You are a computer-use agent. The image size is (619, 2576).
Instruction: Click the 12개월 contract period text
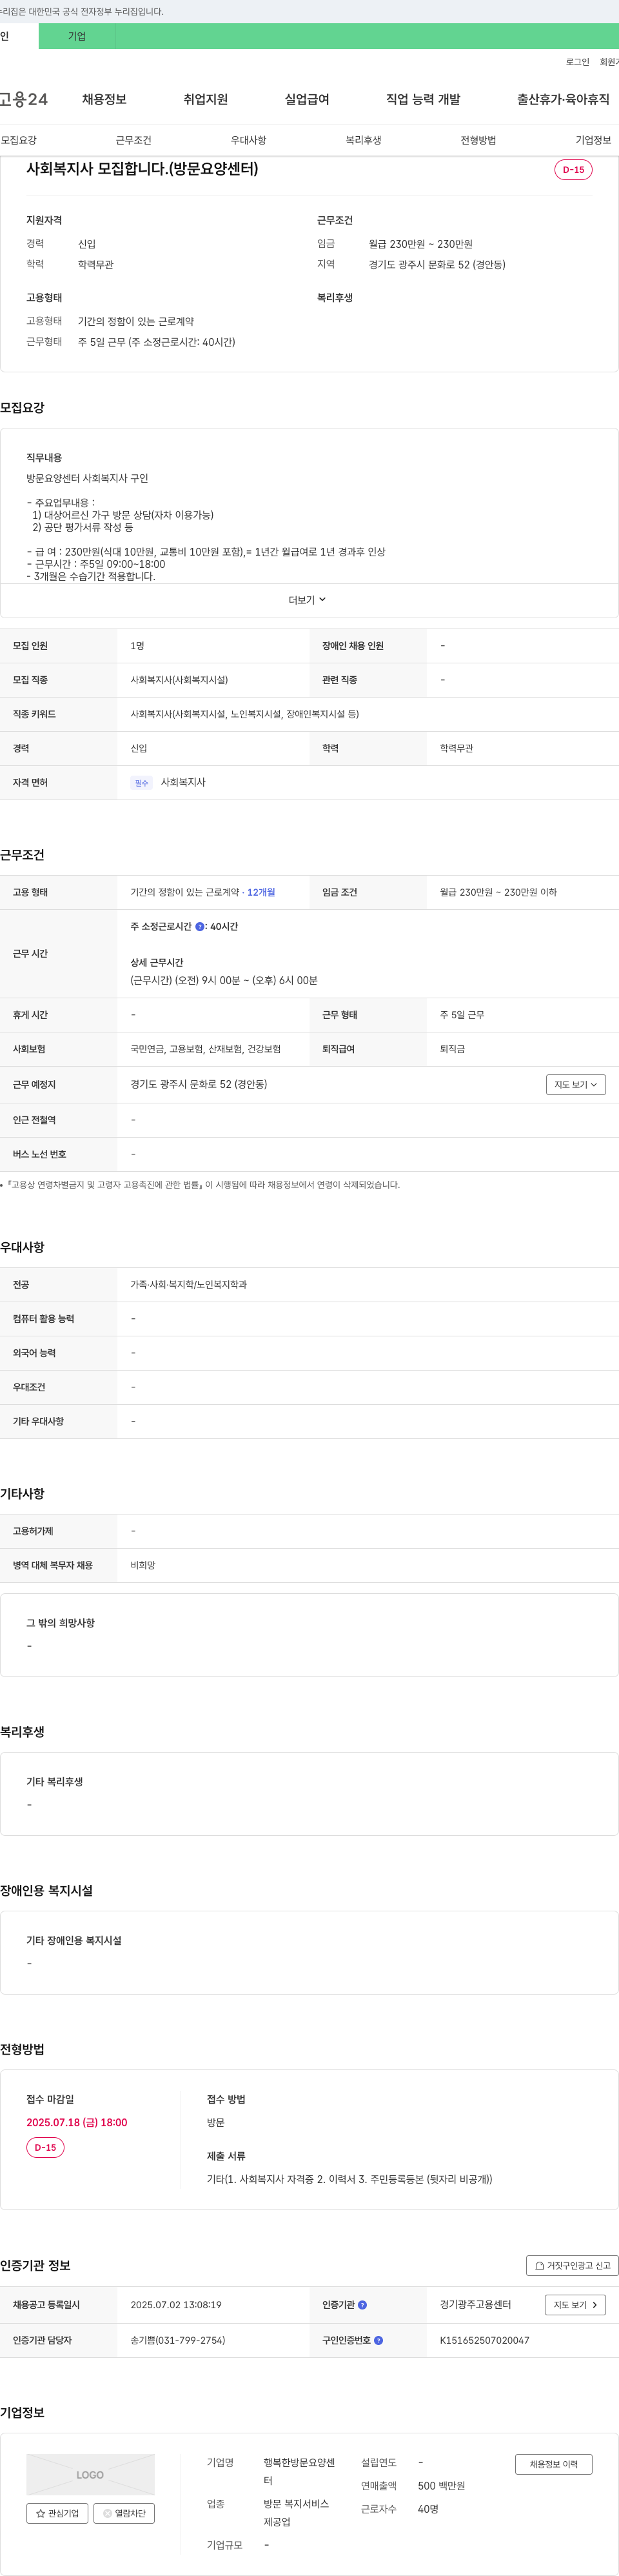261,892
